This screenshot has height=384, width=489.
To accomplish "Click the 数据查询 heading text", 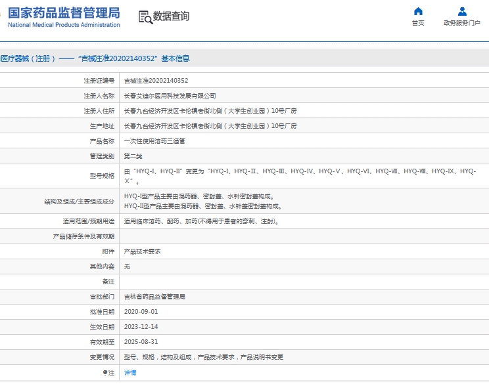I will (171, 16).
